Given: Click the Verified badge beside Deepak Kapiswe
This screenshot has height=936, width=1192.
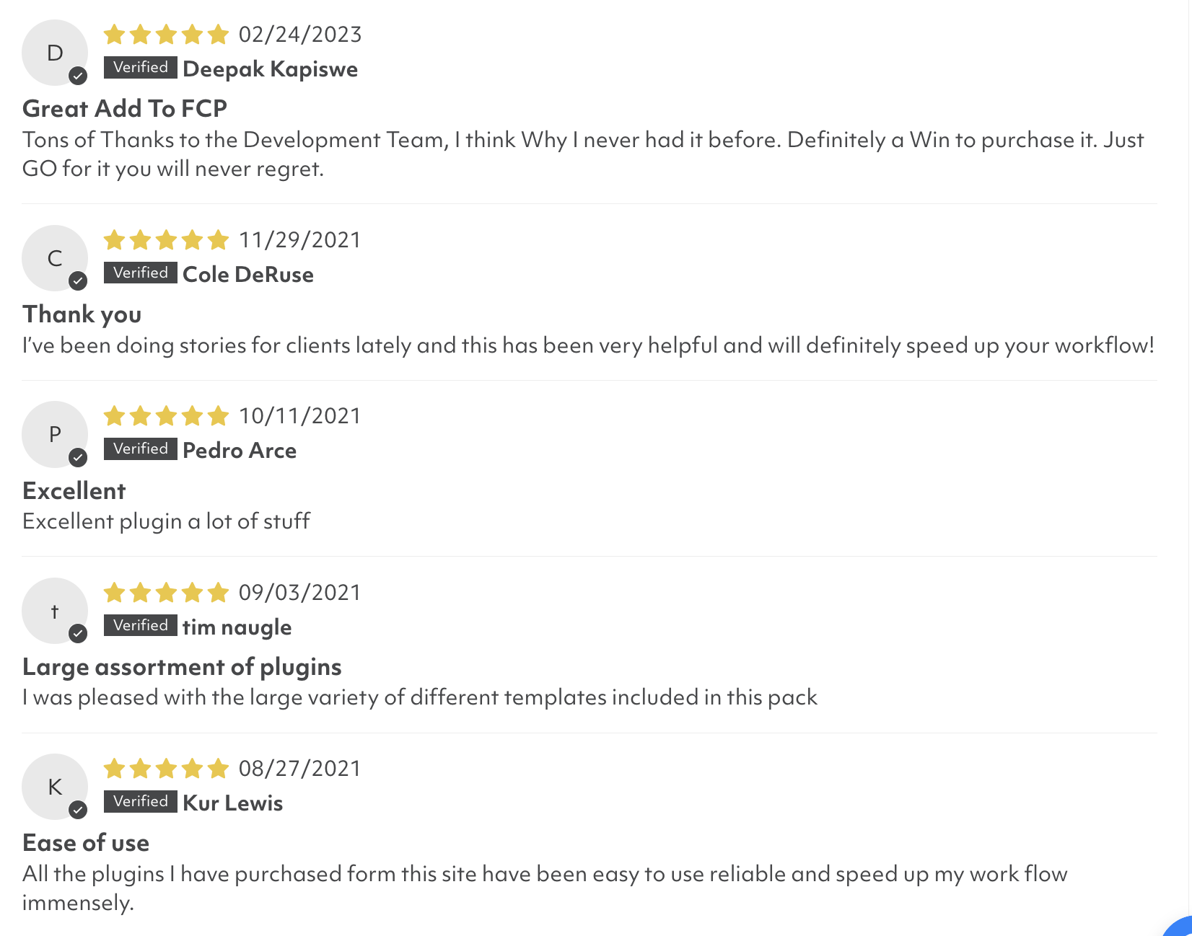Looking at the screenshot, I should (141, 67).
